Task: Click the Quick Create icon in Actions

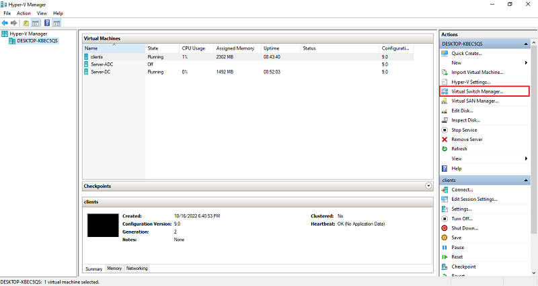Action: pyautogui.click(x=445, y=53)
